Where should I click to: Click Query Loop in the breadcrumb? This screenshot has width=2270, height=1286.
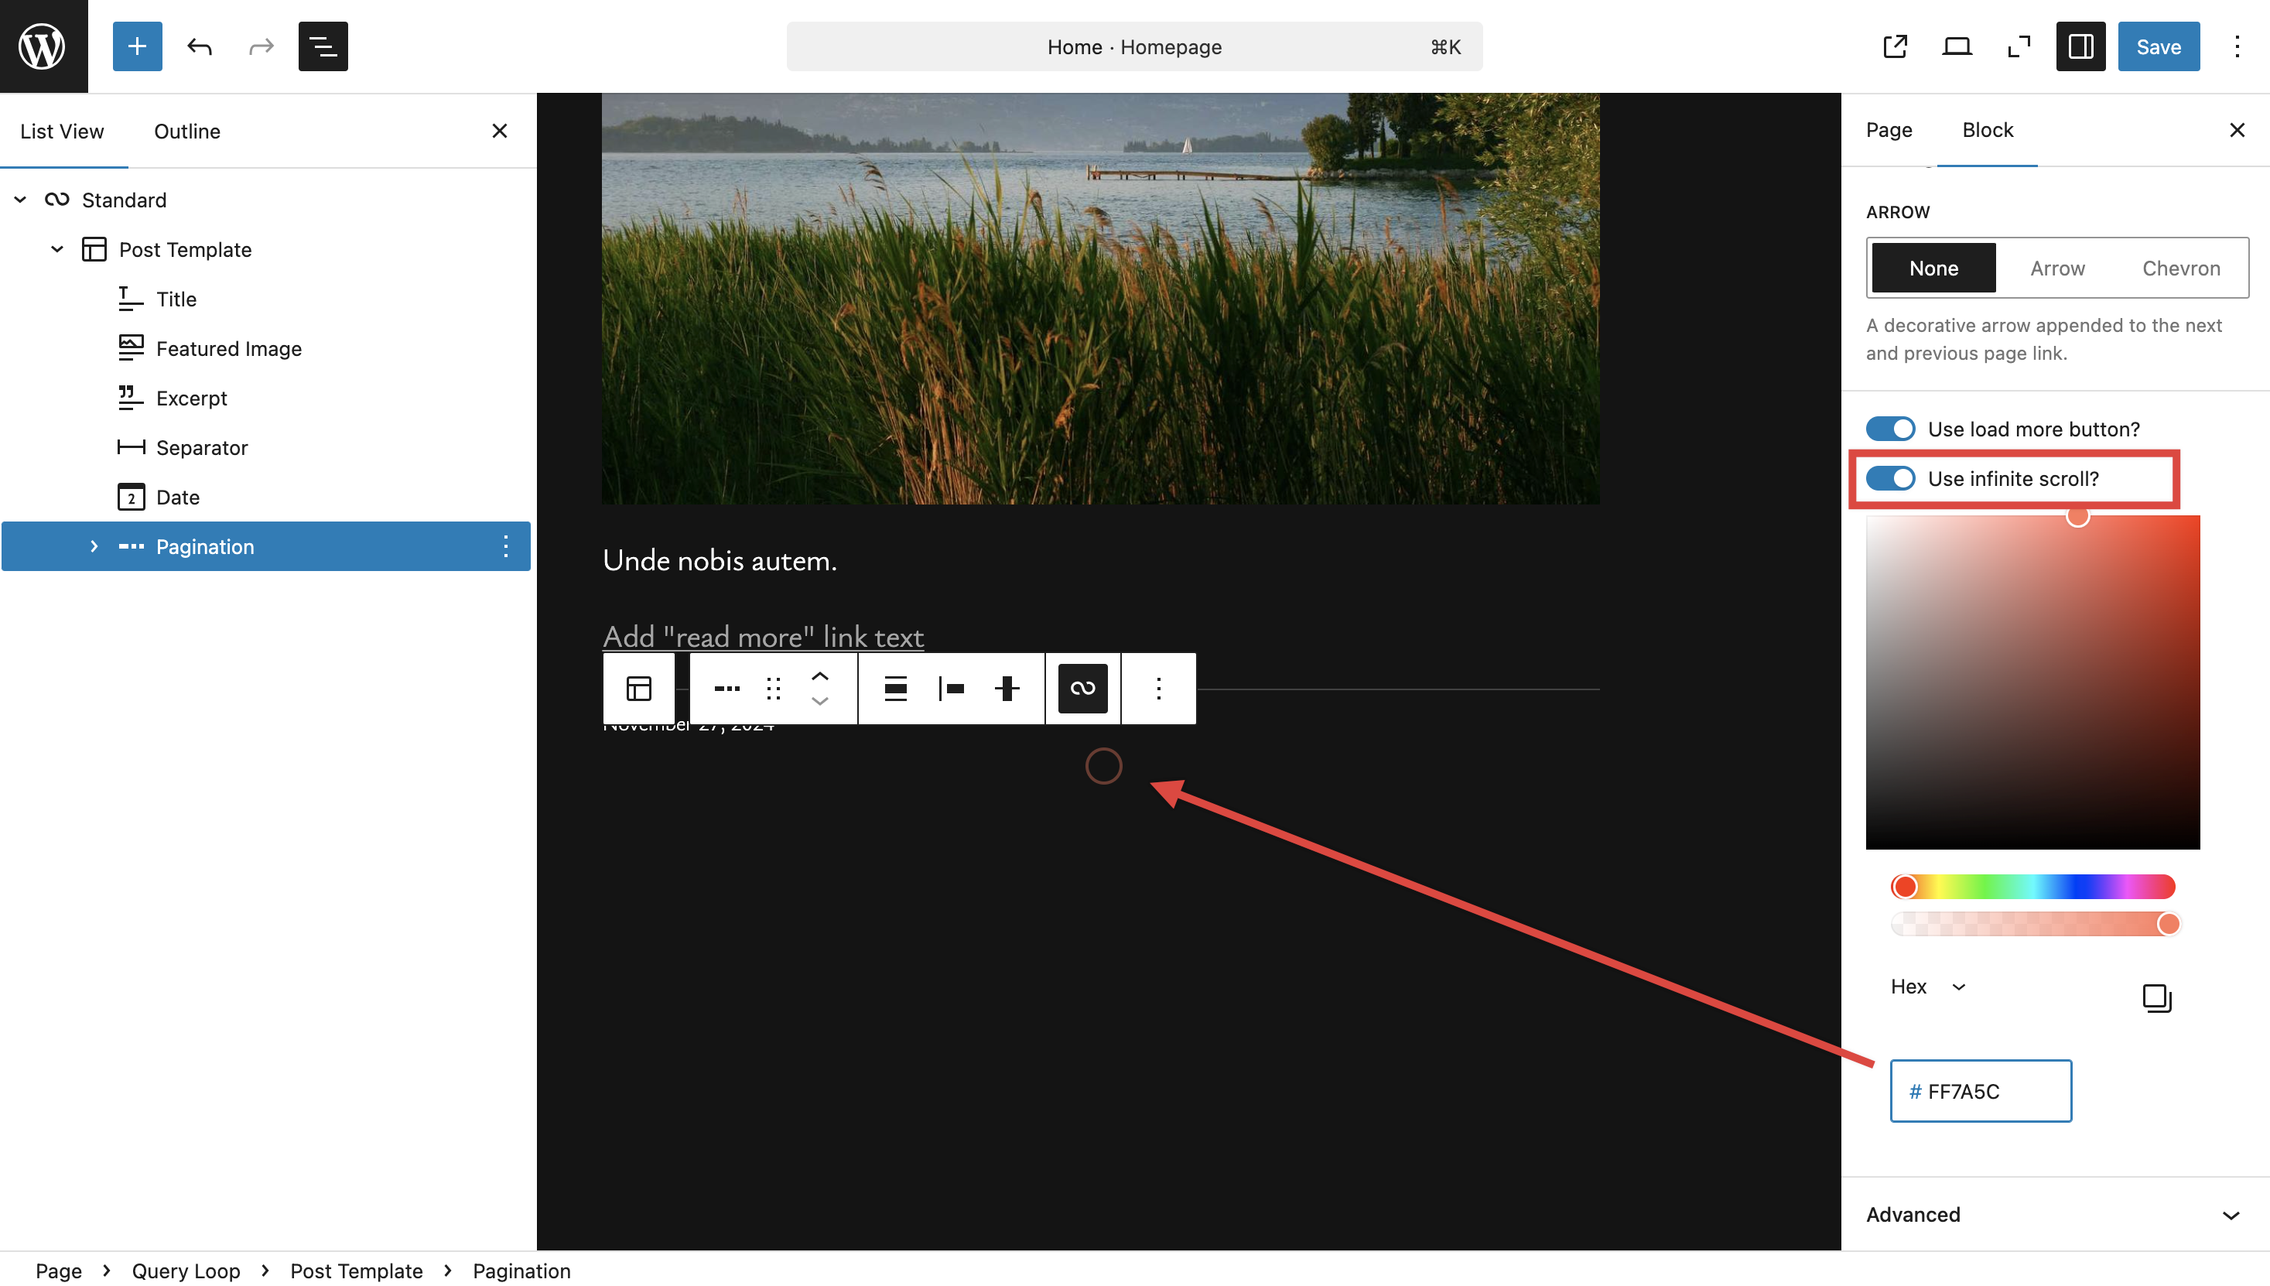pyautogui.click(x=186, y=1270)
